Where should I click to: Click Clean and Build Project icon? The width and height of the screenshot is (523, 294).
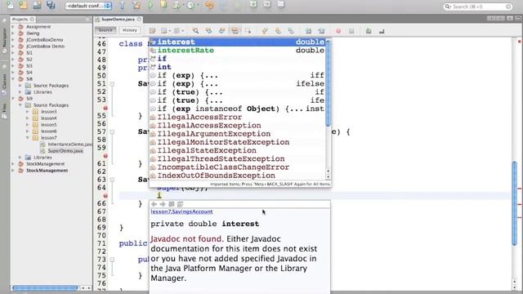136,5
